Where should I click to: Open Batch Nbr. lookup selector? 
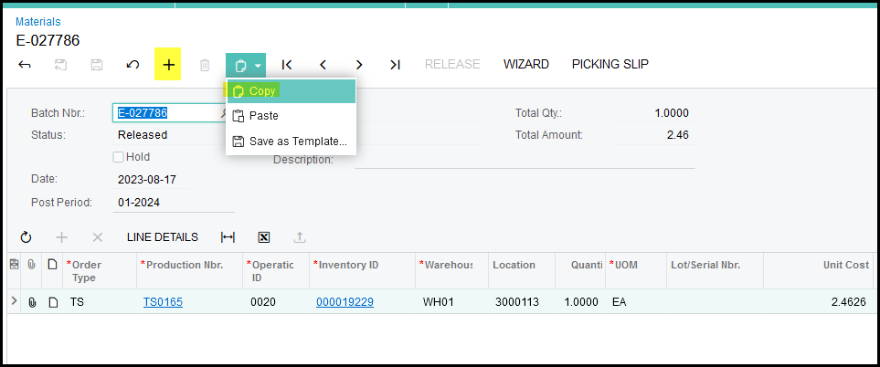point(223,113)
